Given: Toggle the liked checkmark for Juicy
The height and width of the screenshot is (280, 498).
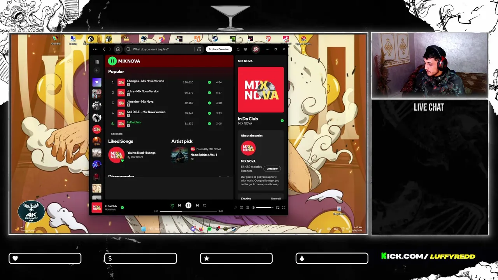Looking at the screenshot, I should point(209,93).
